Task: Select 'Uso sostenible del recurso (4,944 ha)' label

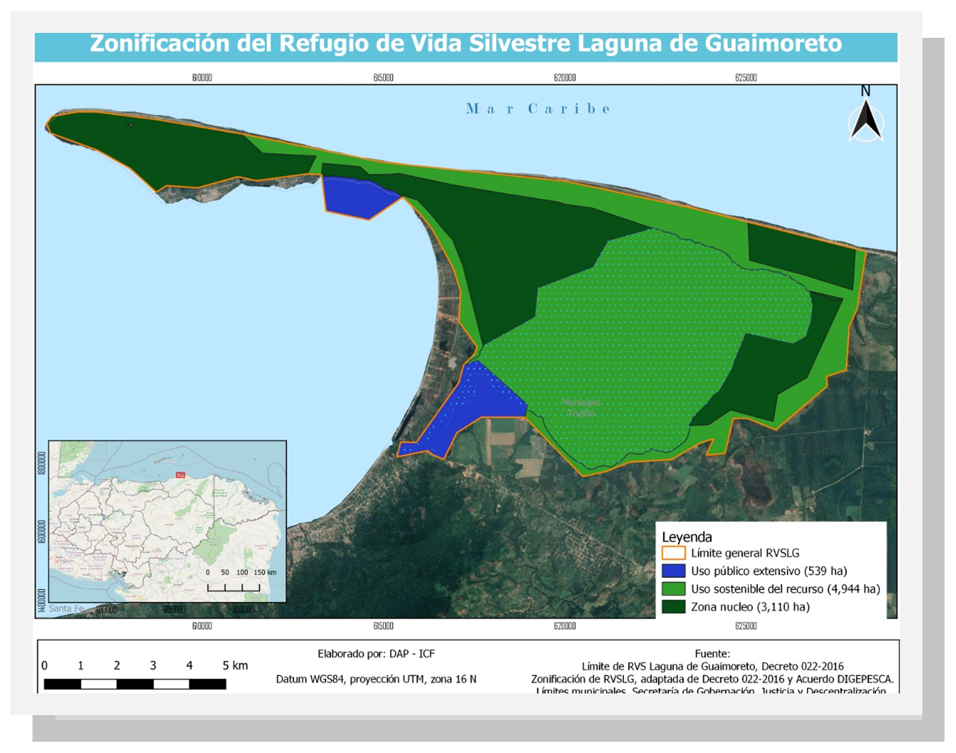Action: 785,589
